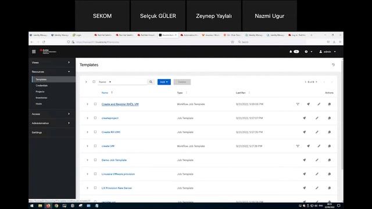Check the LX Provision New Server checkbox
Viewport: 372px width, 209px height.
coord(95,188)
